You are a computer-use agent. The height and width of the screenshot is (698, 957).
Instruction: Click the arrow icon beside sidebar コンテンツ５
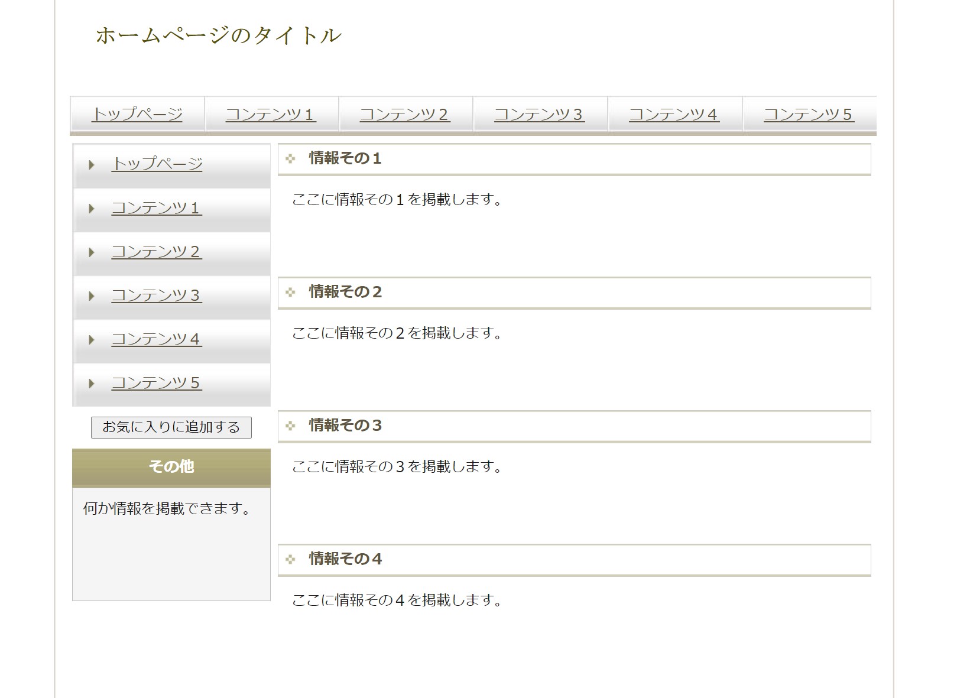click(92, 384)
